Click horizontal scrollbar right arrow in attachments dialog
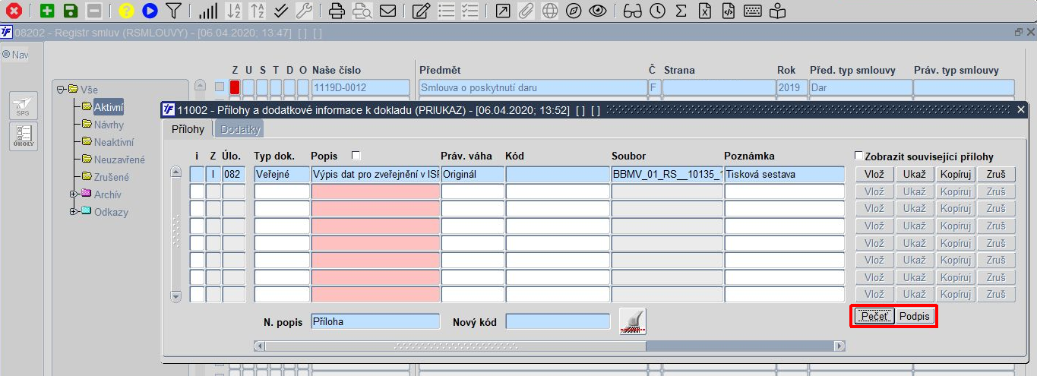 [839, 346]
